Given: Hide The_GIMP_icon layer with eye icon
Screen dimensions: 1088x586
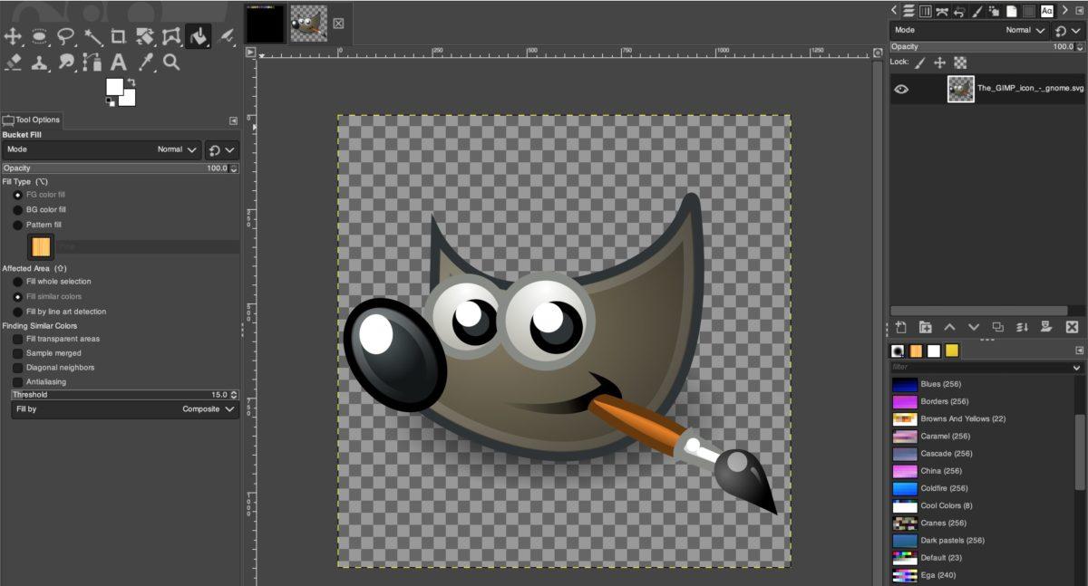Looking at the screenshot, I should tap(901, 89).
